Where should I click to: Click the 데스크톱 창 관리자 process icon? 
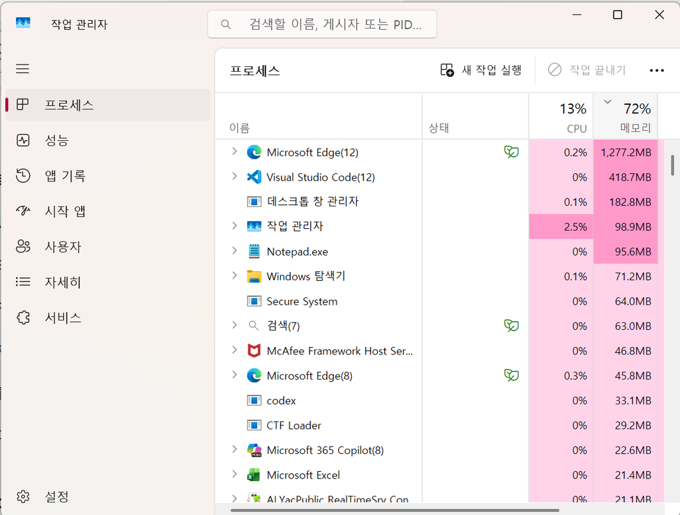[x=254, y=202]
